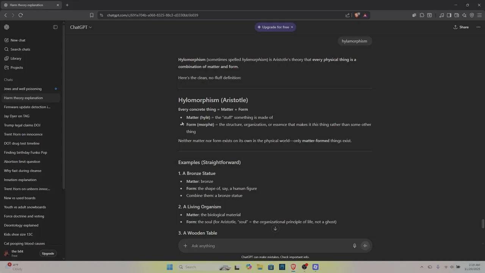Viewport: 485px width, 273px height.
Task: Open the Brave Wallet icon
Action: point(457,15)
